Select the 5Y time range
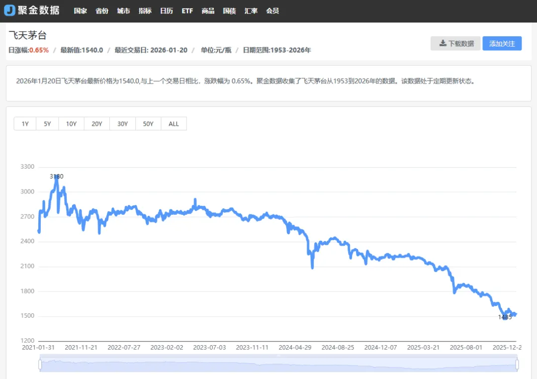The image size is (537, 379). coord(47,124)
